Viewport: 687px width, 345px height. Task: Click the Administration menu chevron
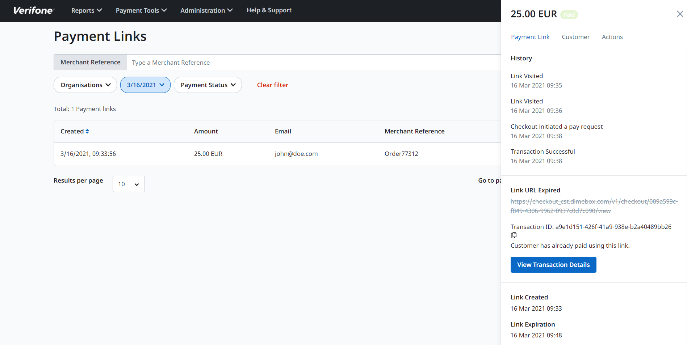(230, 10)
